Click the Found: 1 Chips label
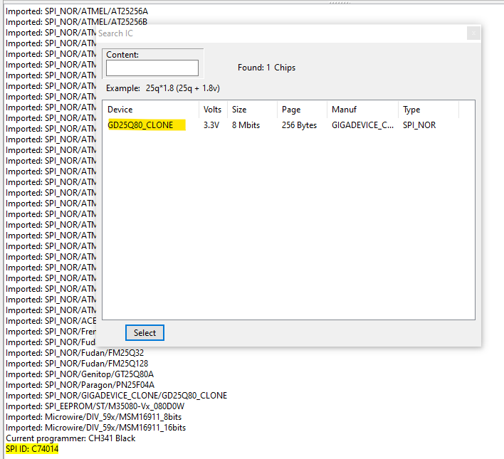 266,68
